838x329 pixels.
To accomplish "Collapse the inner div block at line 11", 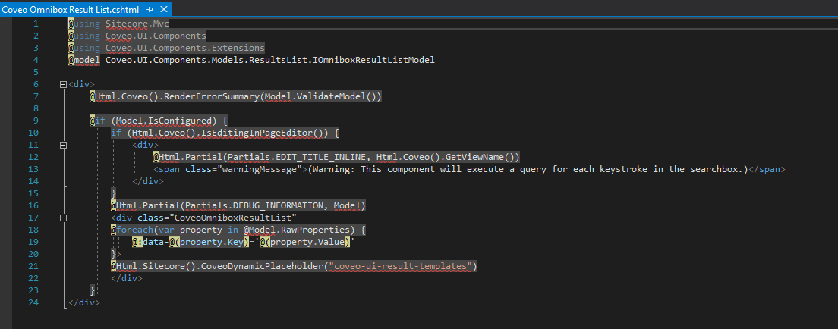I will click(64, 145).
